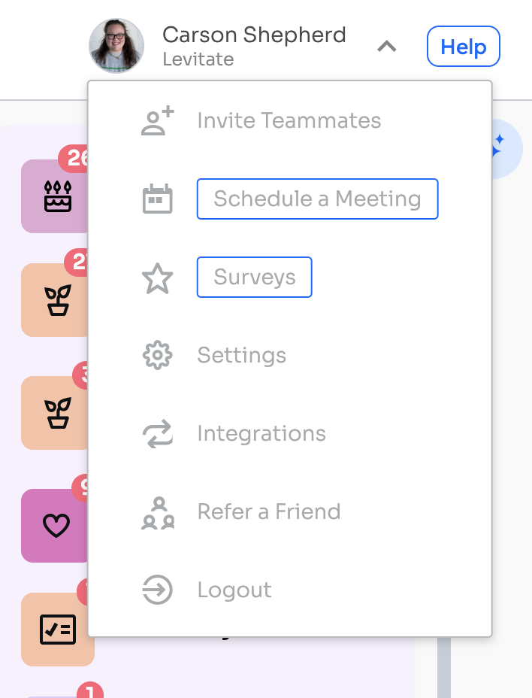Viewport: 532px width, 698px height.
Task: Open Schedule a Meeting
Action: click(x=316, y=199)
